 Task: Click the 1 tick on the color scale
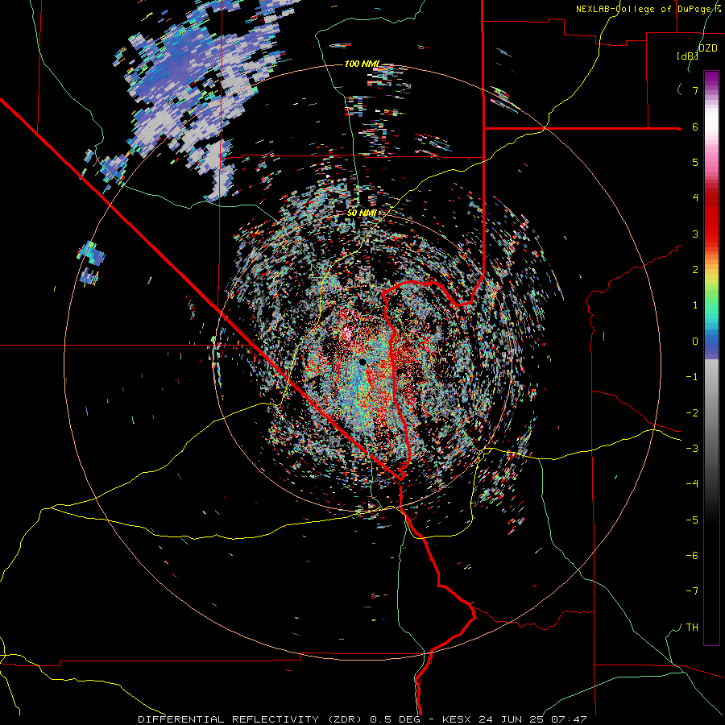coord(695,305)
